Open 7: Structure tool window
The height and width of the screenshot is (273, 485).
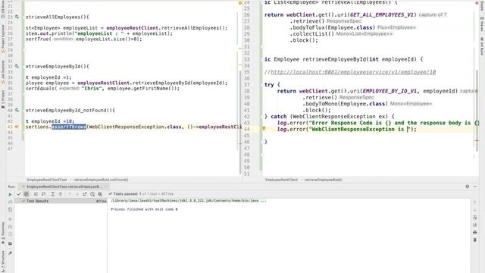tap(3, 262)
